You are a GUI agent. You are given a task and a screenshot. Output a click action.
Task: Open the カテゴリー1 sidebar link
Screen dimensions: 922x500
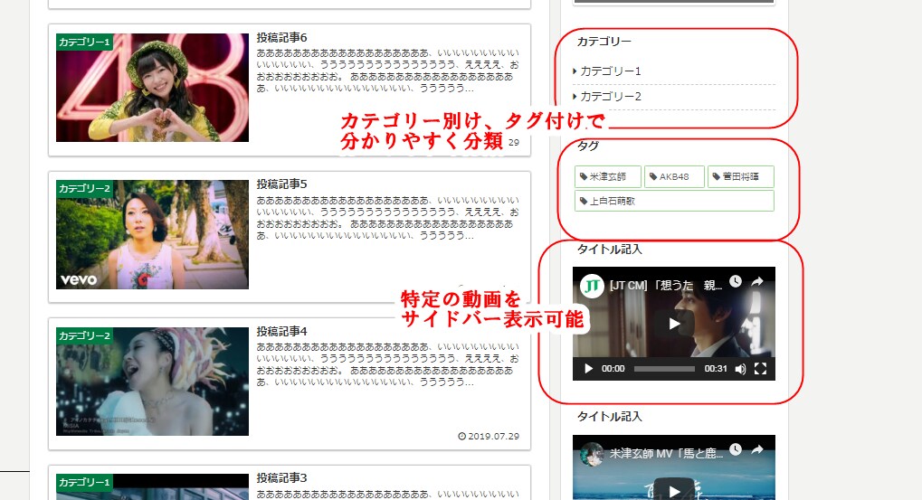611,71
